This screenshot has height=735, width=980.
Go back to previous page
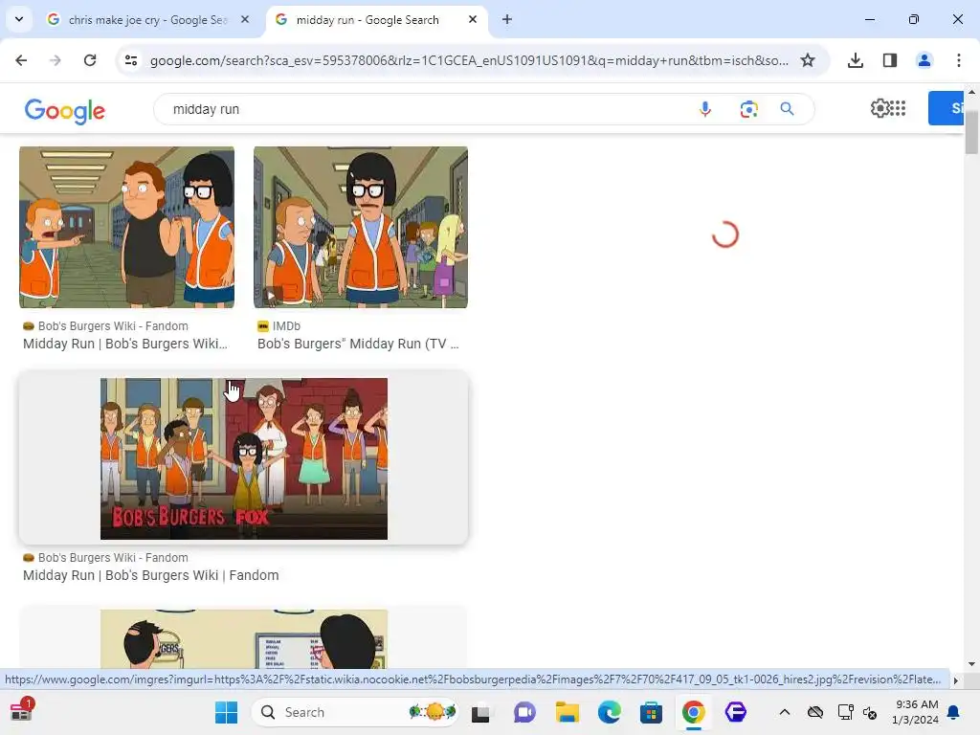point(21,60)
